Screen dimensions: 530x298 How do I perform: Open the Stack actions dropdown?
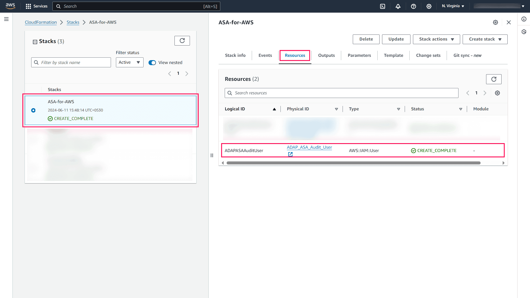pos(436,39)
